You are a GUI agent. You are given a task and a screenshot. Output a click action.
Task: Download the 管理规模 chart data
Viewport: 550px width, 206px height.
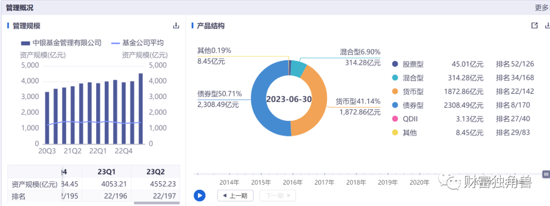(x=176, y=26)
